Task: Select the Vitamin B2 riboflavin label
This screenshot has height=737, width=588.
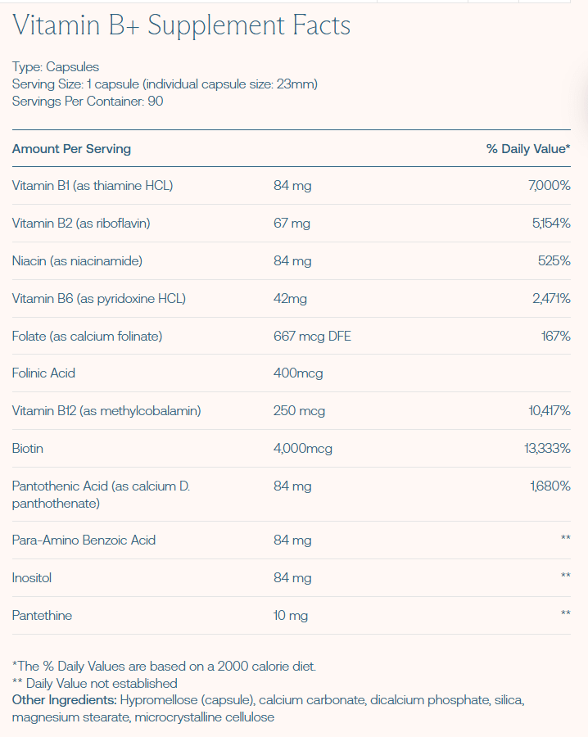Action: coord(81,224)
